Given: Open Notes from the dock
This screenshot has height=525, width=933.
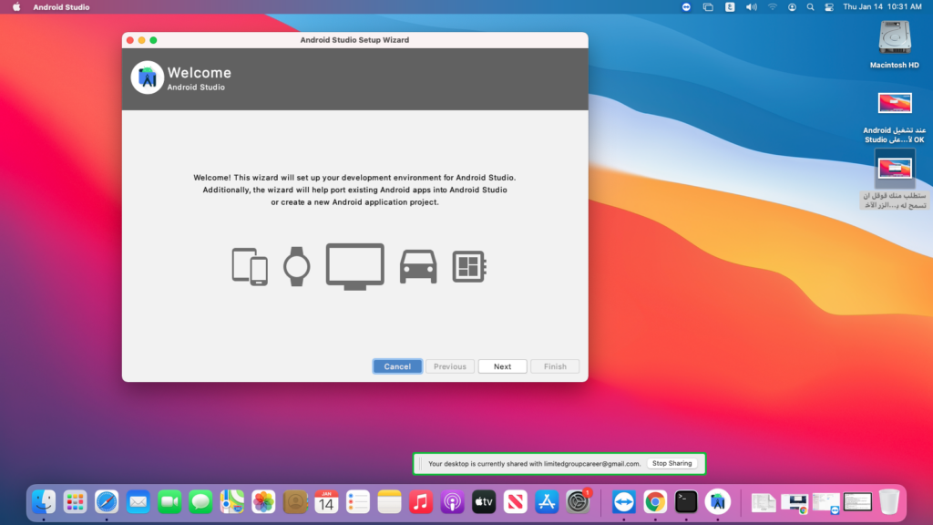Looking at the screenshot, I should (390, 502).
